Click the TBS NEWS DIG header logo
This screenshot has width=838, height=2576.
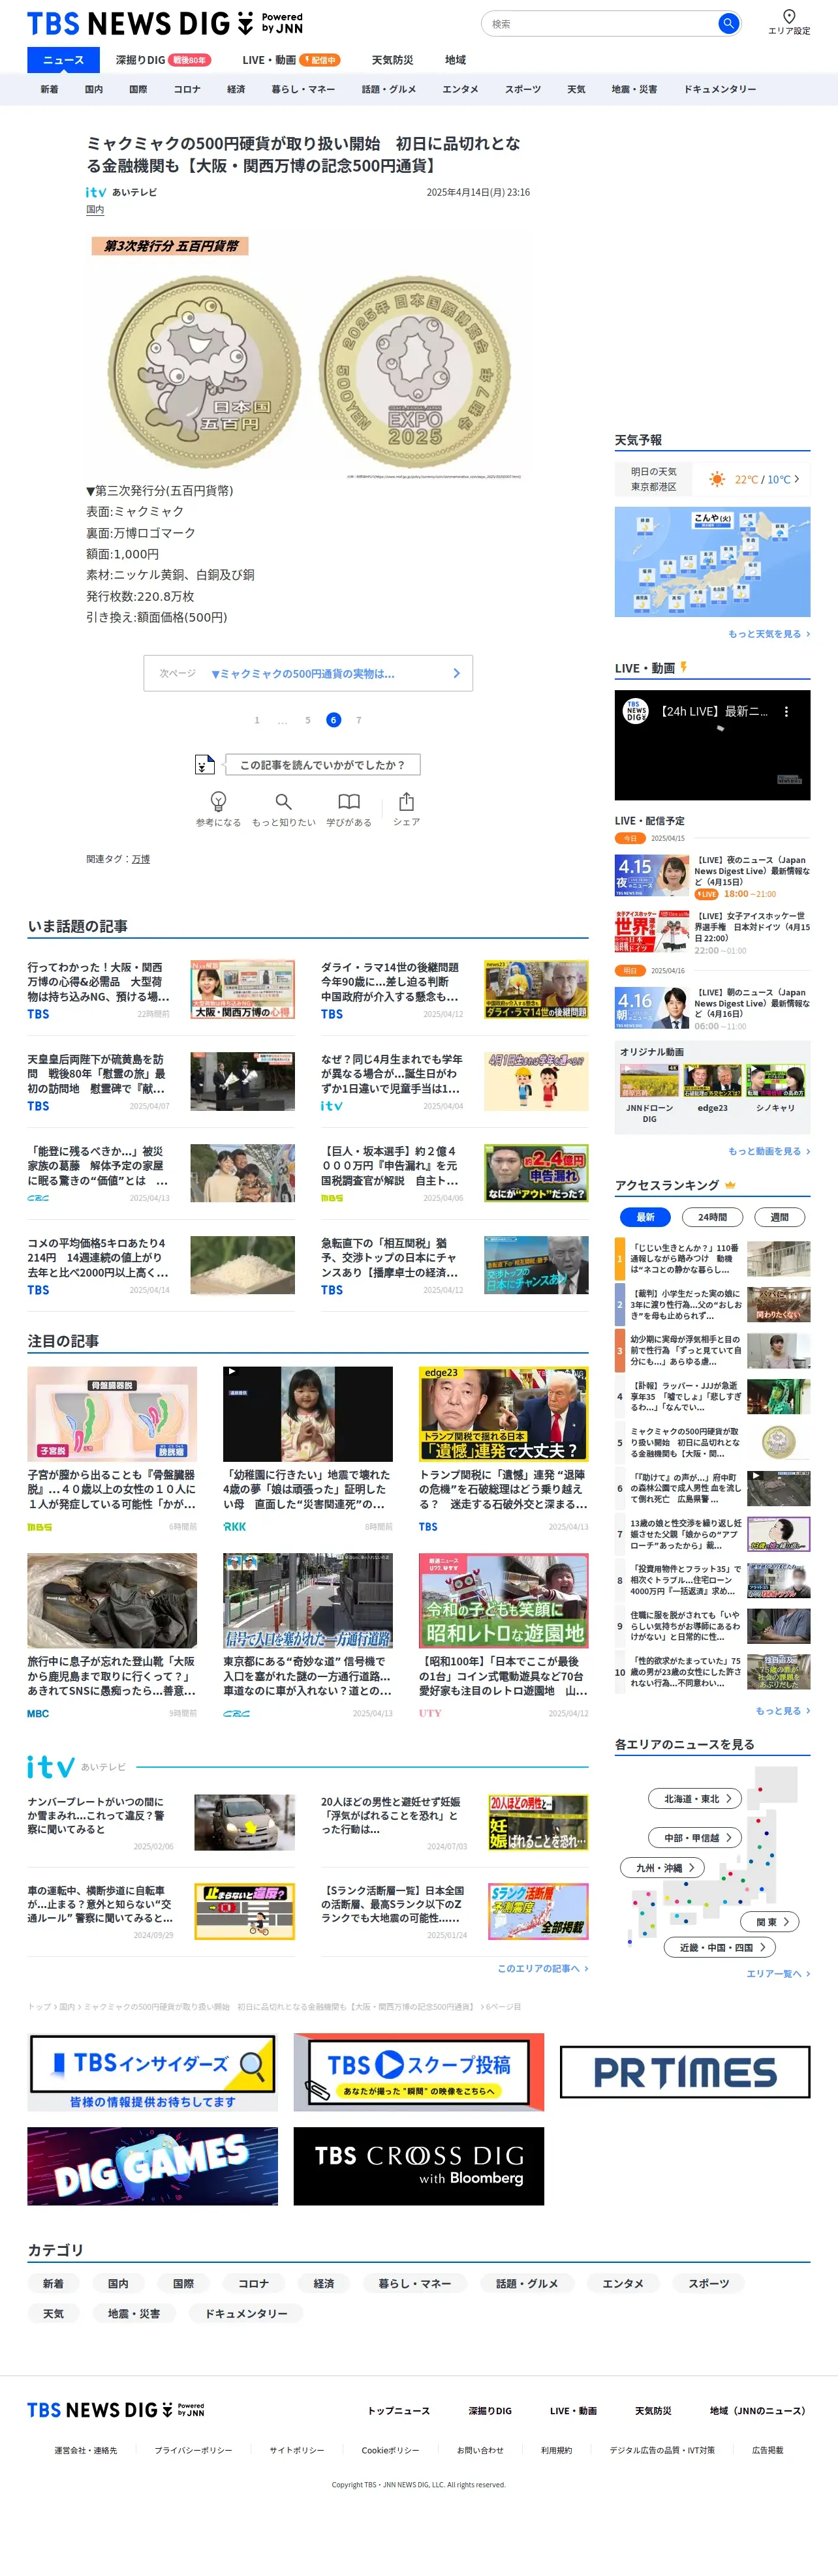(x=165, y=22)
